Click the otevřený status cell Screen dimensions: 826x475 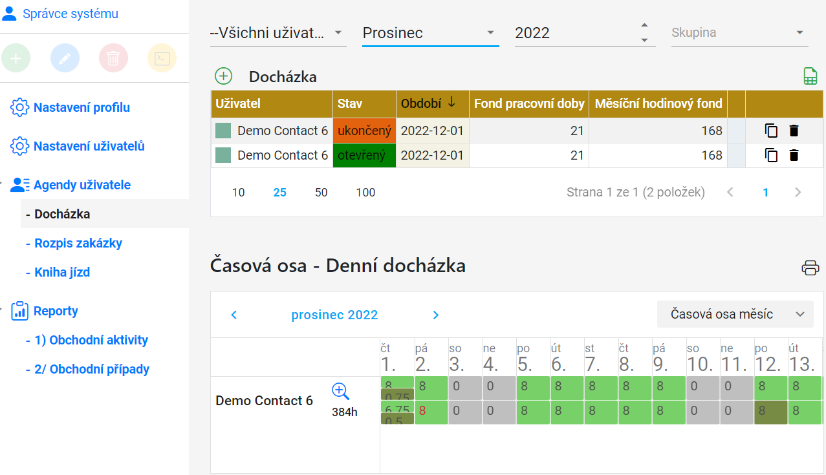tap(365, 155)
